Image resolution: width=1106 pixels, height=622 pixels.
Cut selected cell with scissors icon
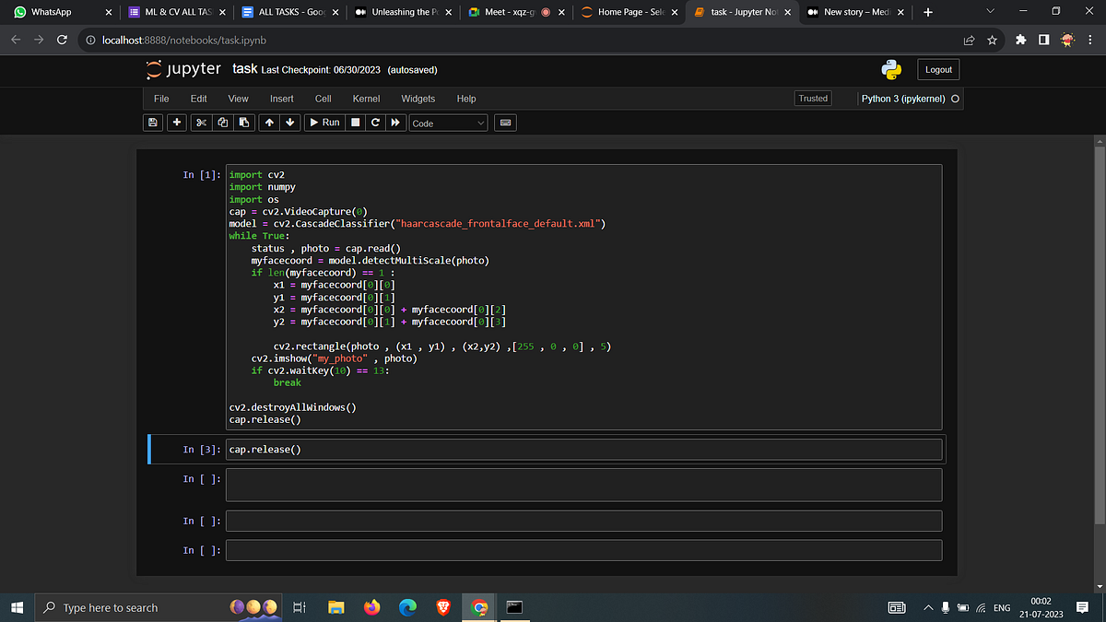click(x=201, y=123)
